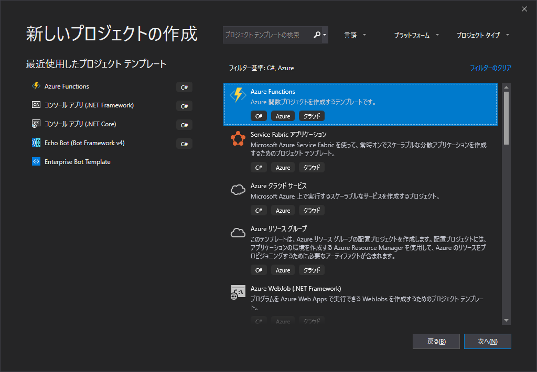Click C# badge beside コンソール アプリ (.NET Core)
The image size is (537, 372).
184,125
